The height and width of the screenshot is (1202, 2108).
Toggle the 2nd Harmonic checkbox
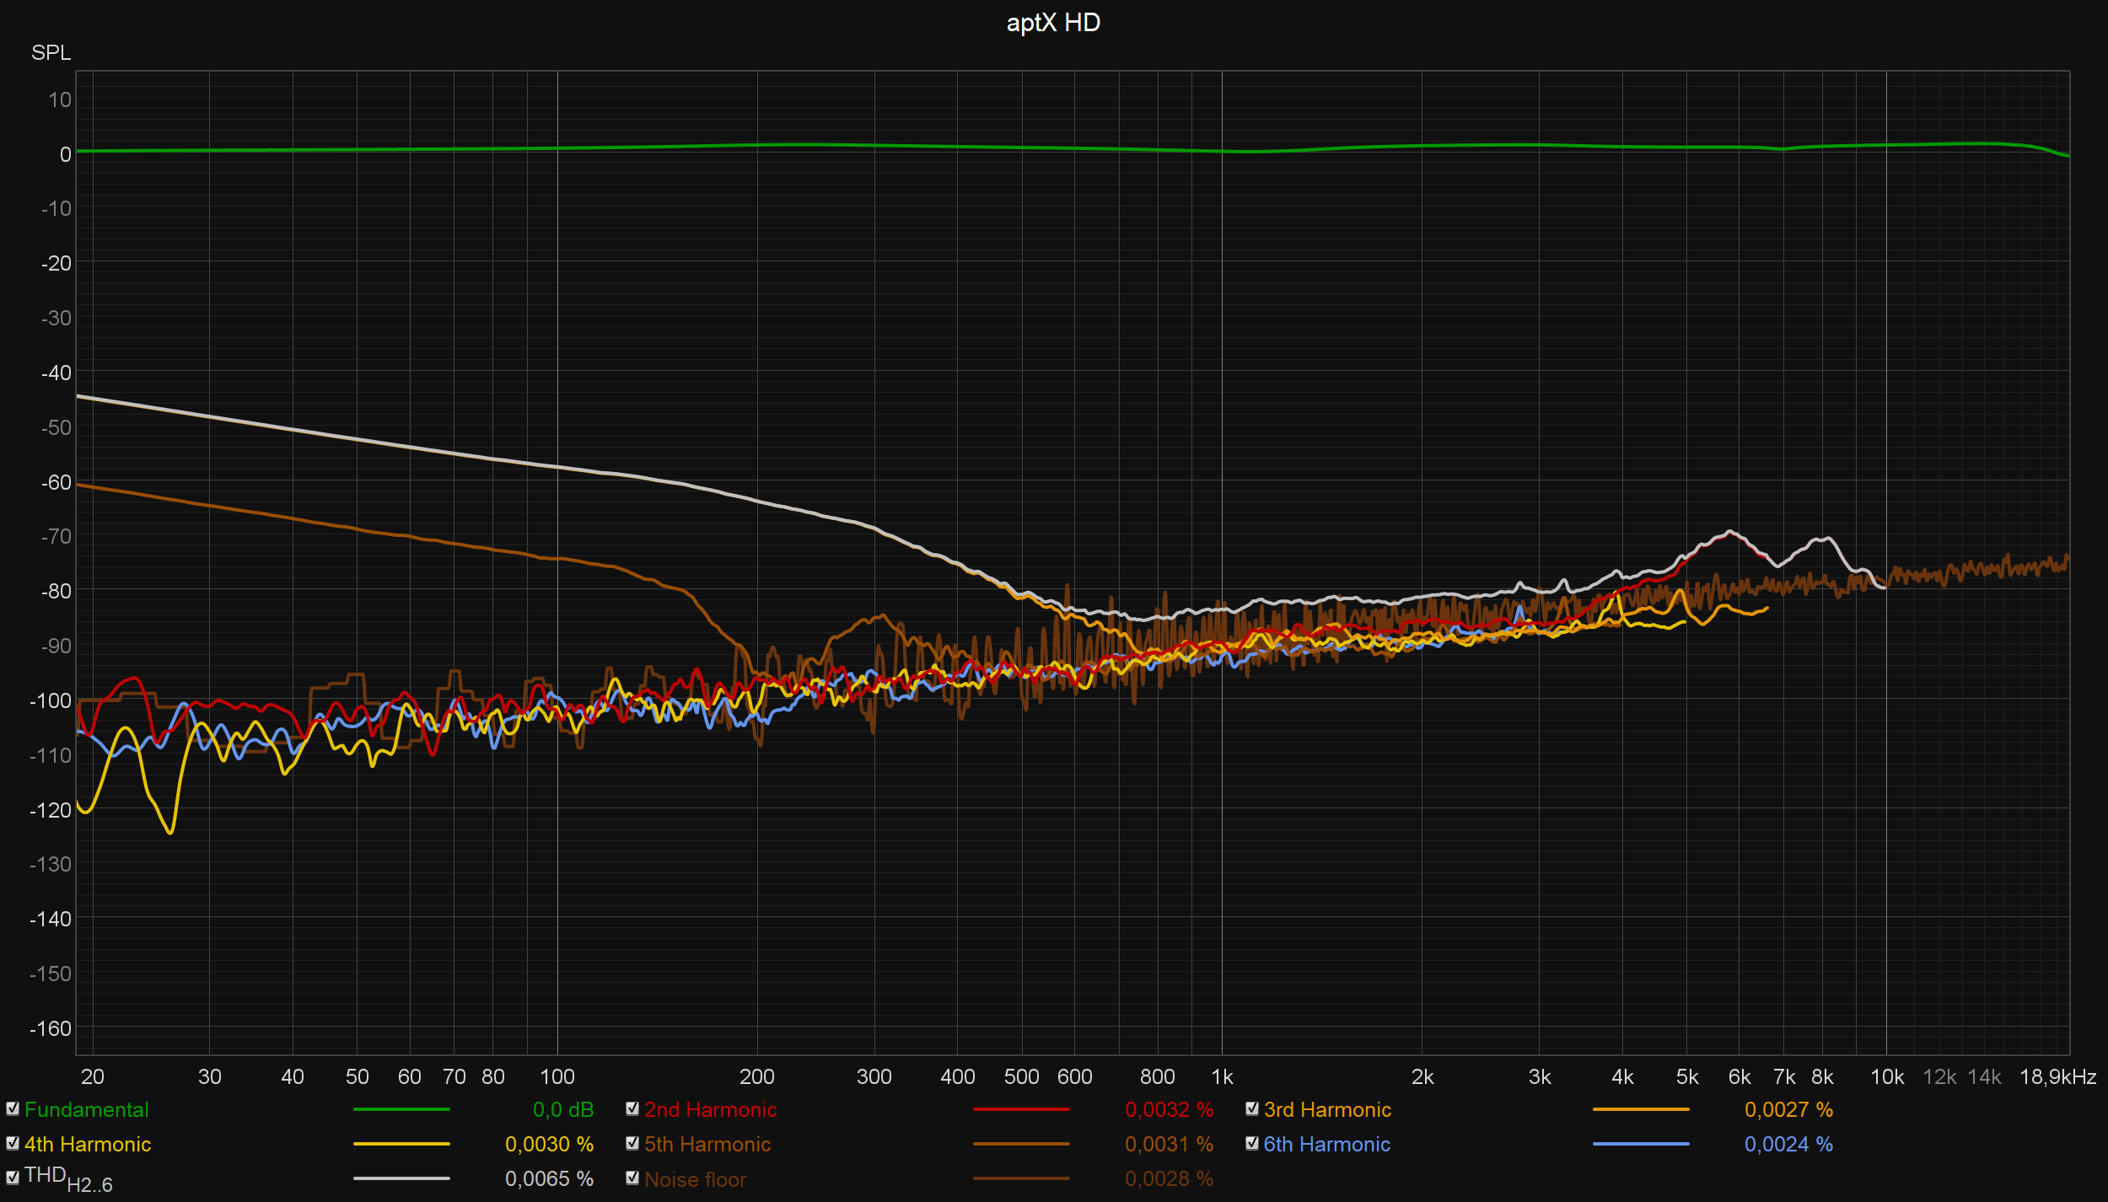pos(632,1109)
